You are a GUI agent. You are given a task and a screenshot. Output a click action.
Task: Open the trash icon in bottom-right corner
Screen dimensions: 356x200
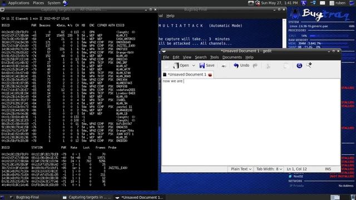click(353, 197)
